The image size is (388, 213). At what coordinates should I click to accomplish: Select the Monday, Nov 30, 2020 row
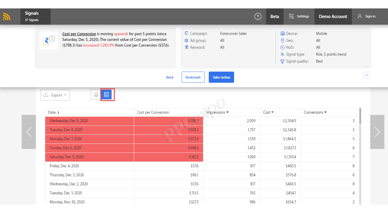point(202,201)
